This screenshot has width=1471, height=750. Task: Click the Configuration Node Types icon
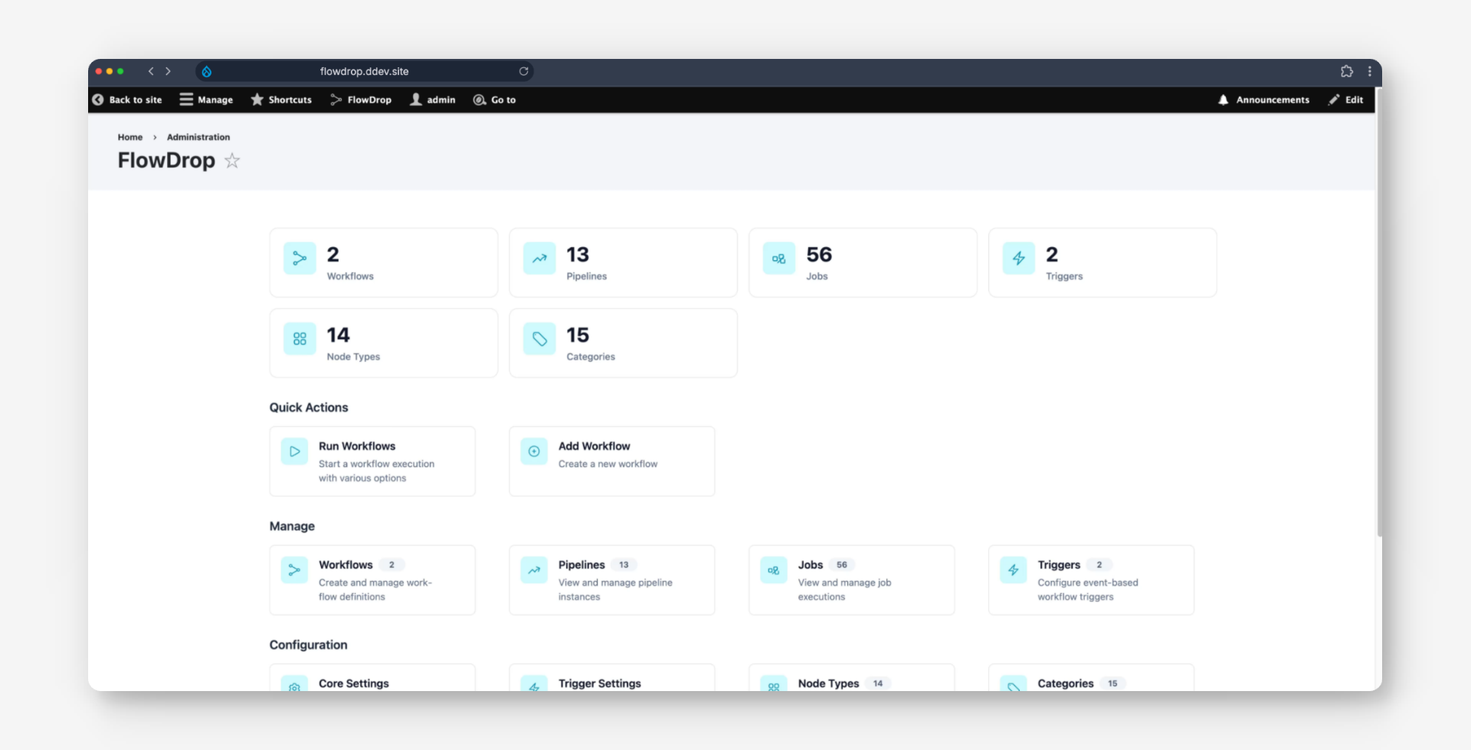(774, 685)
